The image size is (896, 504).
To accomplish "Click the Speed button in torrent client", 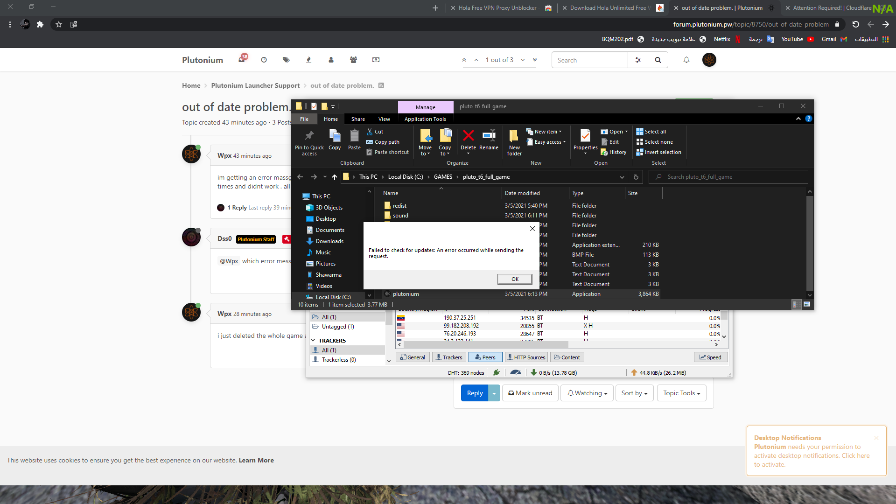I will pyautogui.click(x=710, y=357).
